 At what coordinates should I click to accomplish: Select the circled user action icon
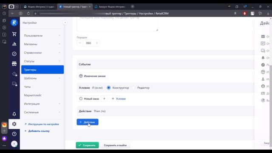pos(263,86)
